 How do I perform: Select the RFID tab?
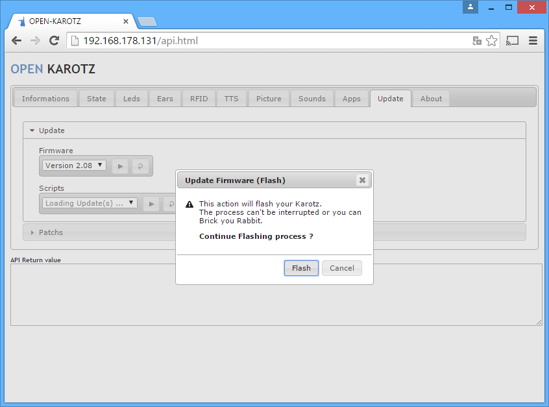199,99
